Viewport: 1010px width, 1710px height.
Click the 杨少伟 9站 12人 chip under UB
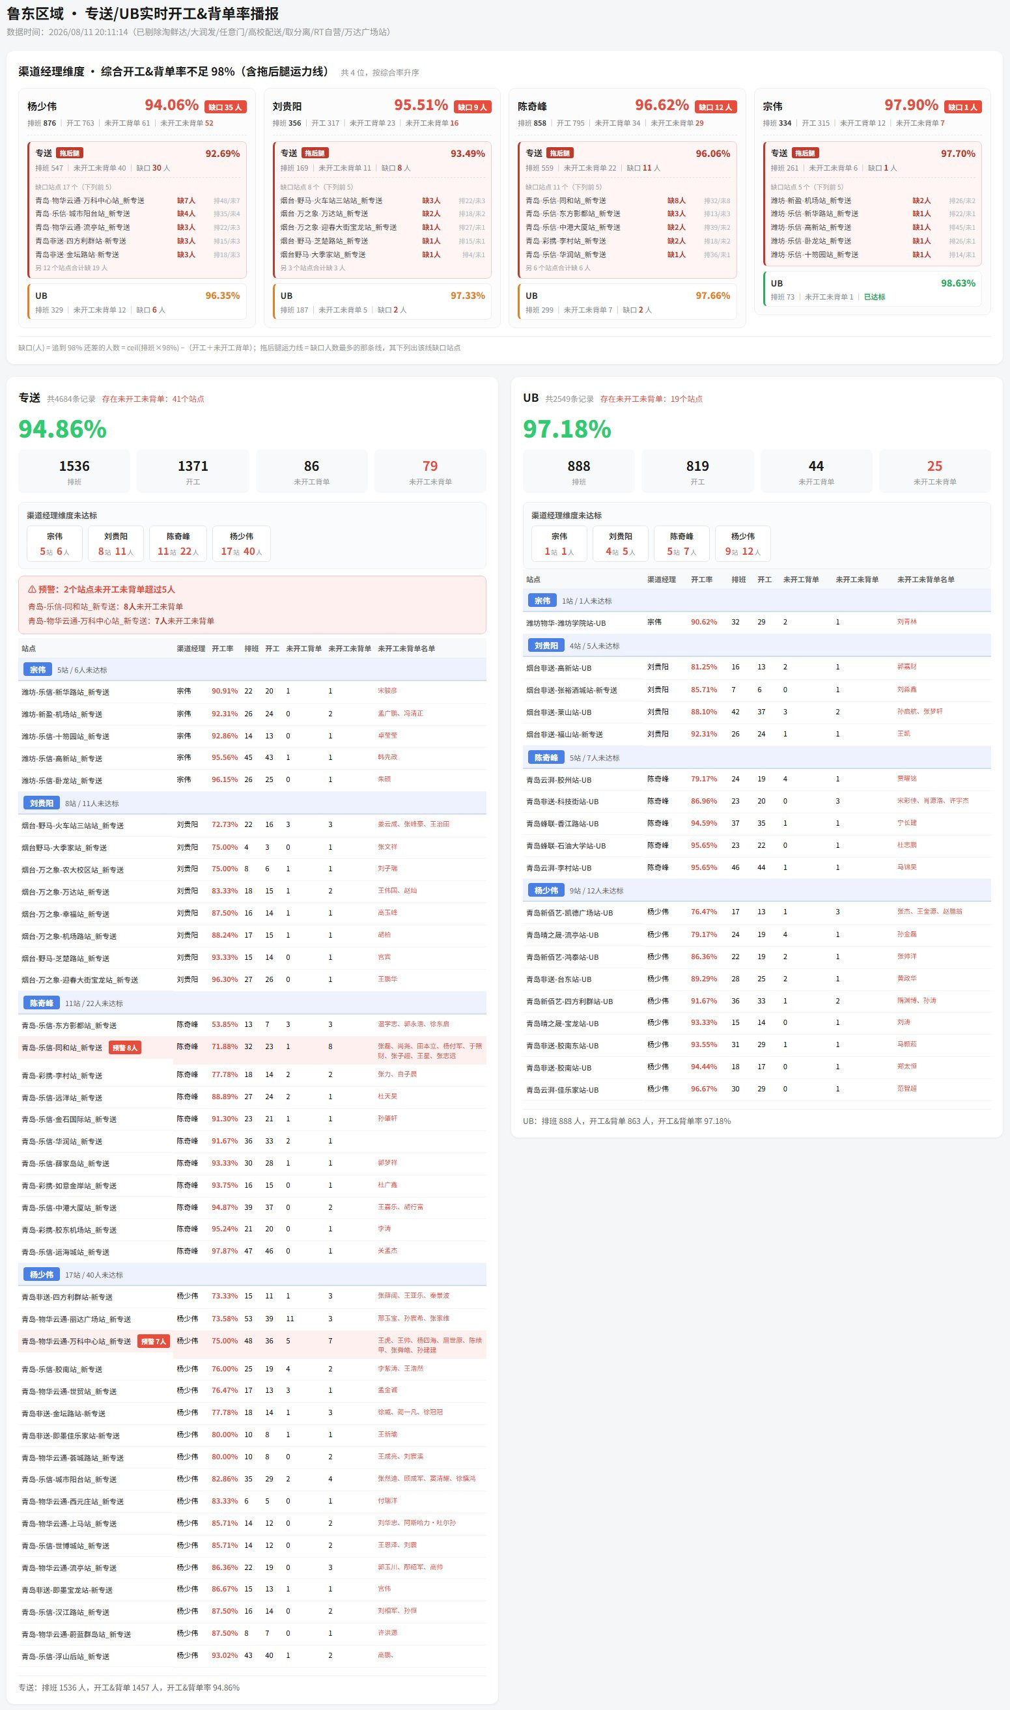coord(743,544)
